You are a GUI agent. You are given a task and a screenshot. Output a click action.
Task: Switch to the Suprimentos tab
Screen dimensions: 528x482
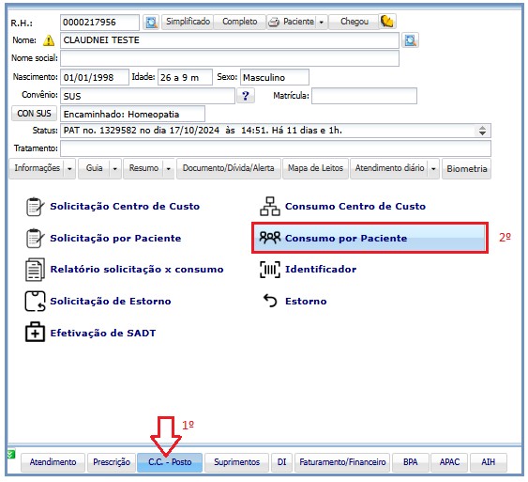point(236,462)
